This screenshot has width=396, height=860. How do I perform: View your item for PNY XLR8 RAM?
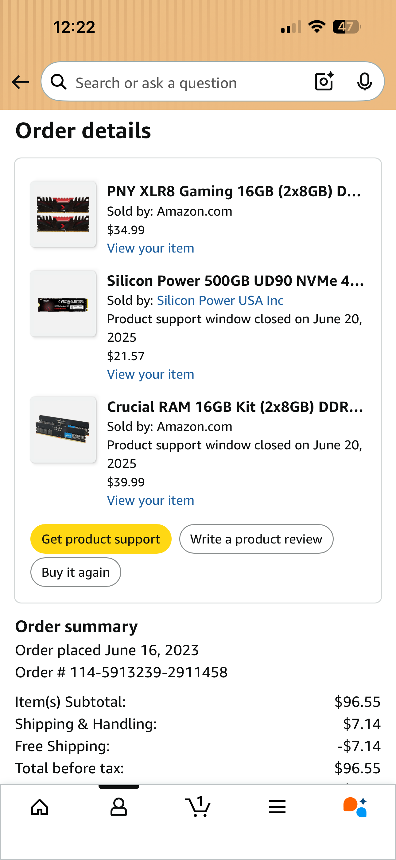pos(151,249)
